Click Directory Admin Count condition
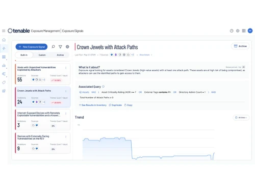The width and height of the screenshot is (255, 191). click(192, 92)
